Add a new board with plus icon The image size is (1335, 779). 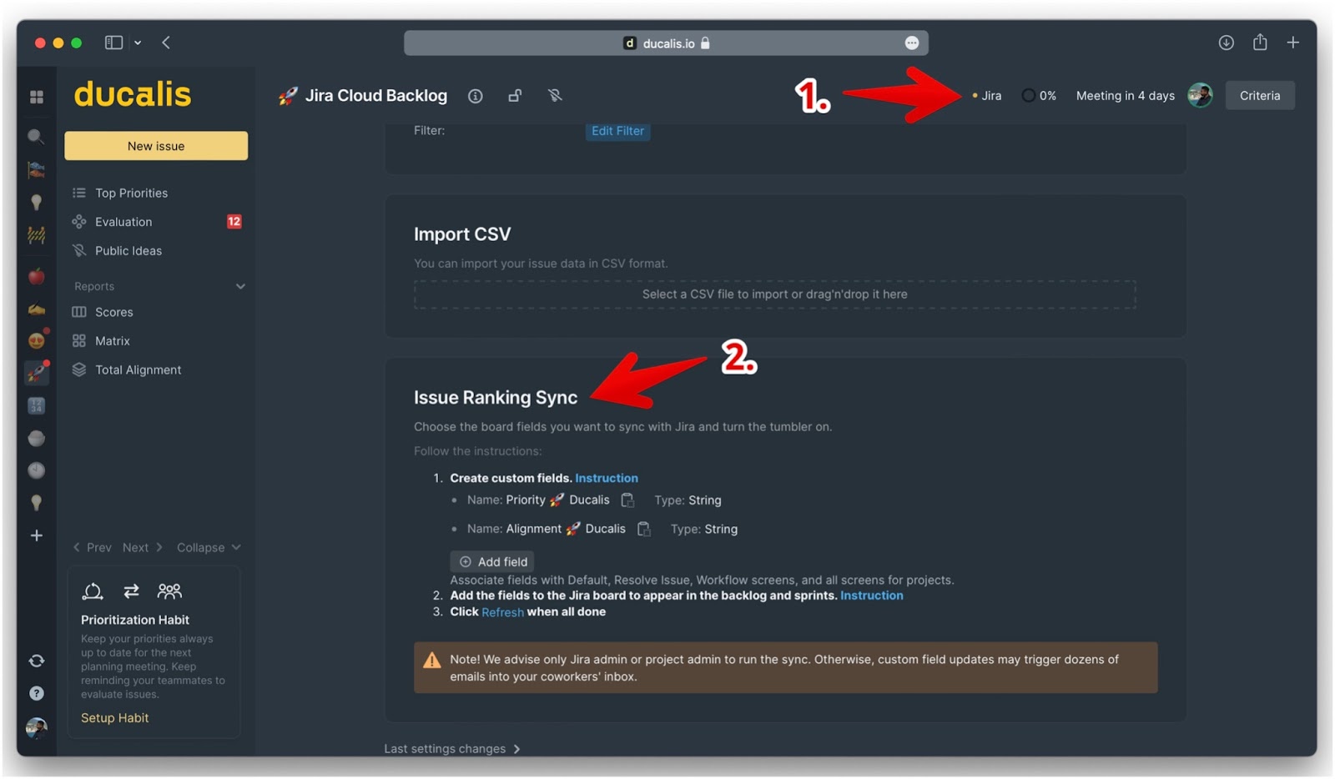click(36, 535)
